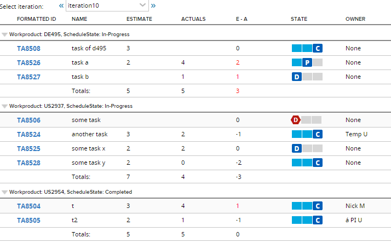The image size is (391, 243).
Task: Open the iteration10 dropdown
Action: point(107,5)
